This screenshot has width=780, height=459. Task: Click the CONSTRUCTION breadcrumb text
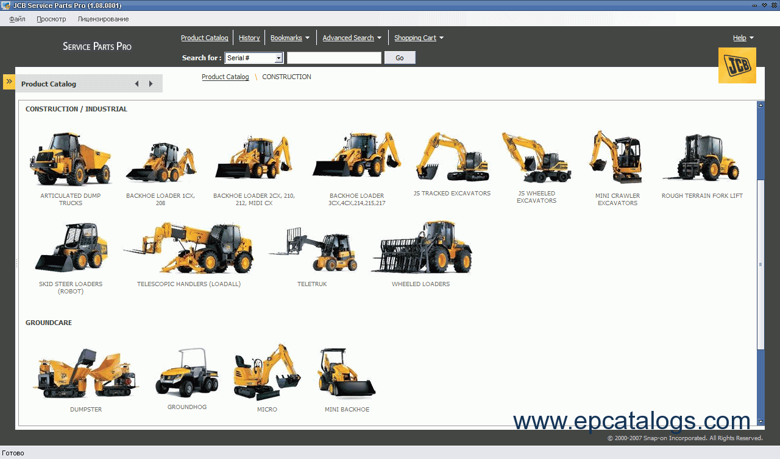click(286, 77)
